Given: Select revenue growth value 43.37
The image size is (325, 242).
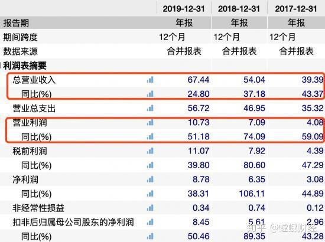Looking at the screenshot, I should [313, 94].
